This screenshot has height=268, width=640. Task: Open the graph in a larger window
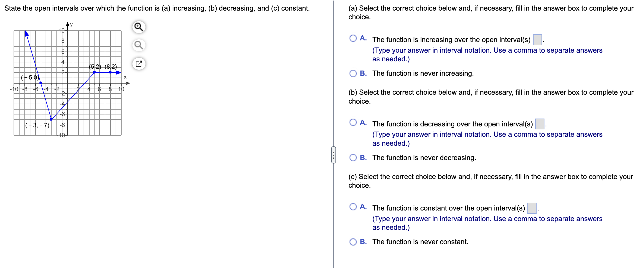139,63
